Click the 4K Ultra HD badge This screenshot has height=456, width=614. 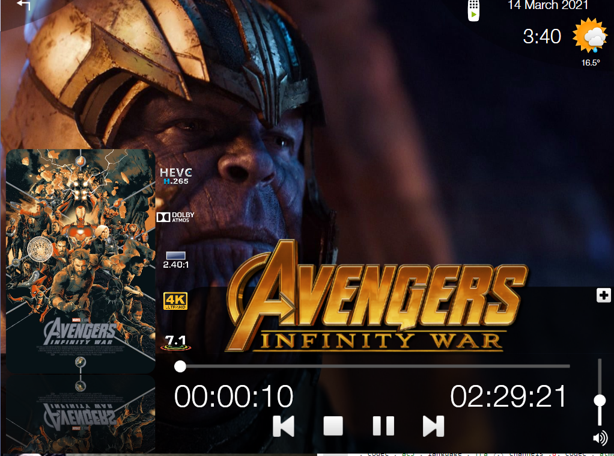[175, 301]
